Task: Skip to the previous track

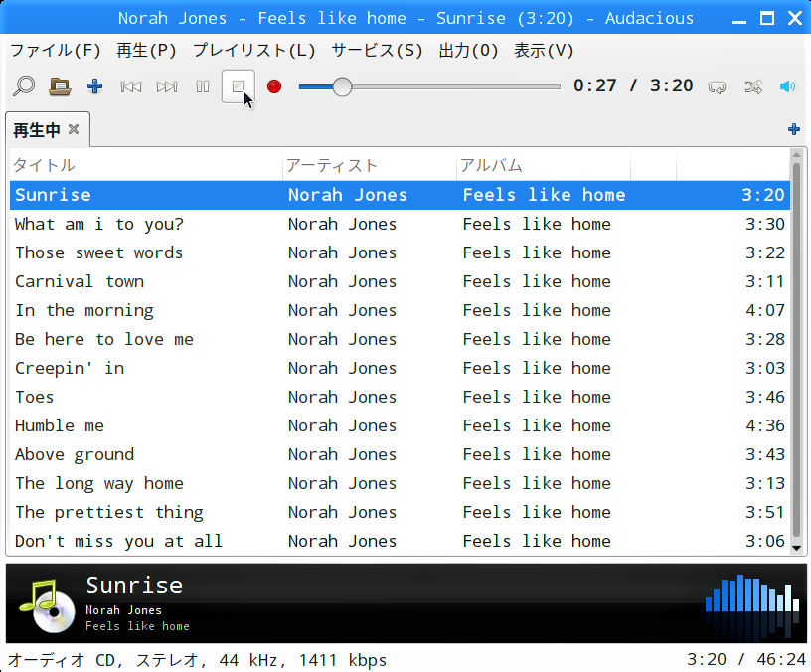Action: 131,86
